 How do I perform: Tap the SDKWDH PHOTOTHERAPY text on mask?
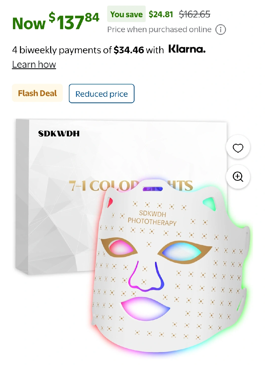[x=152, y=218]
